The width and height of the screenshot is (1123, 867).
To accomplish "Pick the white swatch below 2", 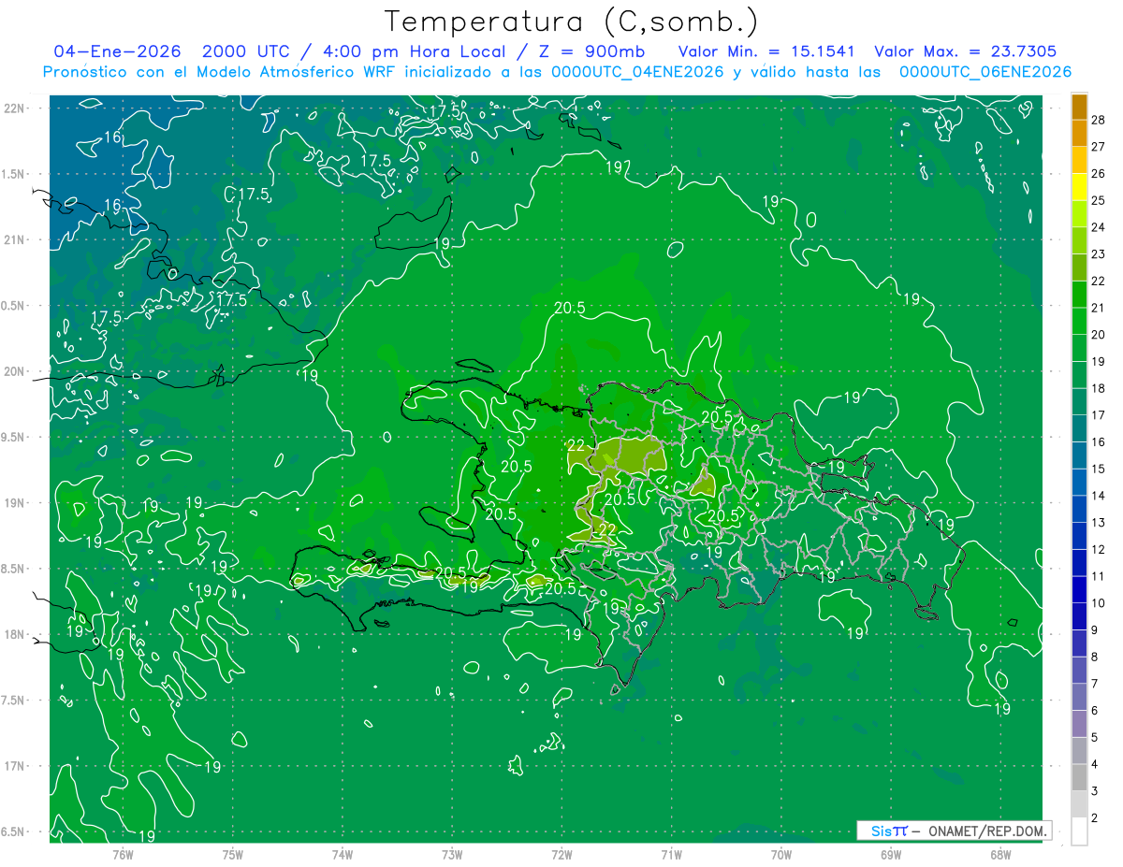I will [1080, 831].
